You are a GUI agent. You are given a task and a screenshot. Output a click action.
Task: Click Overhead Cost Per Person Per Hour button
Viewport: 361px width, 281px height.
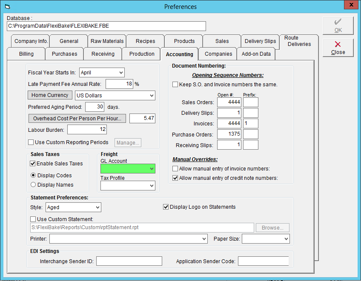[x=77, y=119]
